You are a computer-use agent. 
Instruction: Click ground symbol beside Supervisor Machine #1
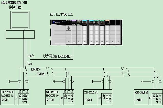pos(9,82)
